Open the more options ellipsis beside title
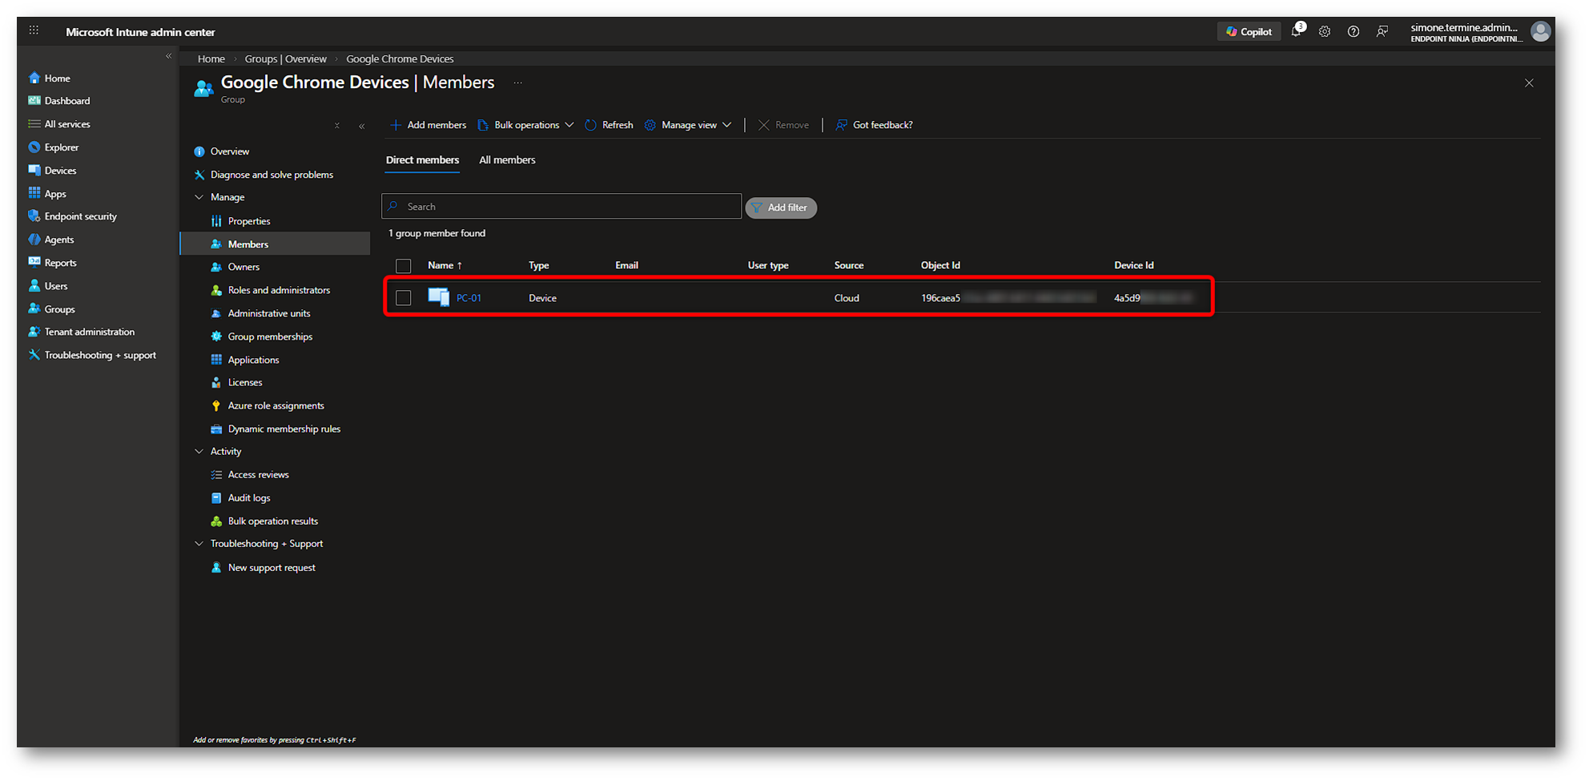This screenshot has height=781, width=1589. [517, 83]
